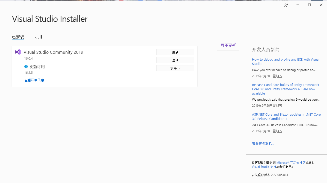The width and height of the screenshot is (327, 183).
Task: Click the 更新可用 status text
Action: pos(37,67)
